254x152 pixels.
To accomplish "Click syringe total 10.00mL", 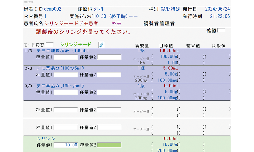I will coord(170,138).
